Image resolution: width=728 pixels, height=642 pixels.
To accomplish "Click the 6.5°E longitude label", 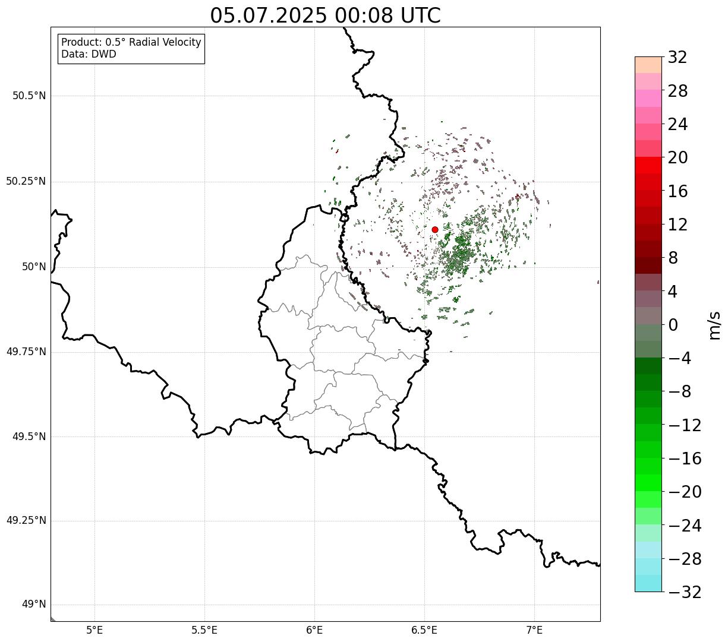I will coord(424,630).
